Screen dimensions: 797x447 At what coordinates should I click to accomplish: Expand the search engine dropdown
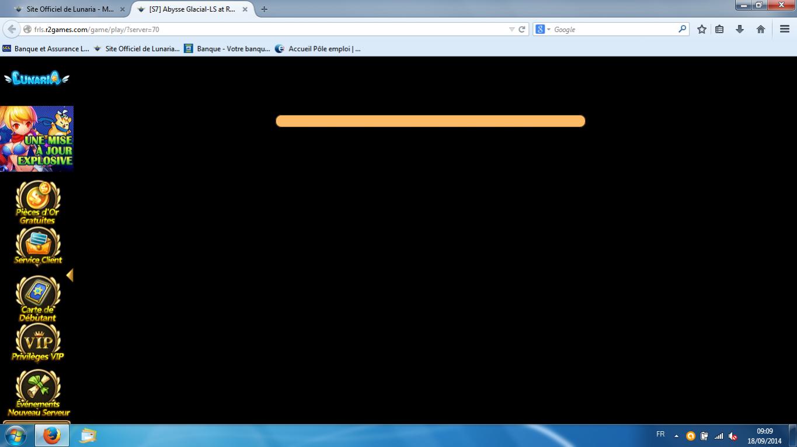tap(543, 29)
